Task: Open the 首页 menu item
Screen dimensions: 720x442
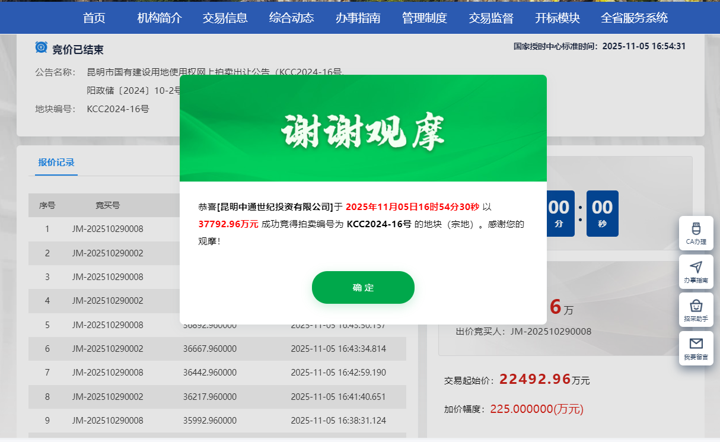Action: coord(94,18)
